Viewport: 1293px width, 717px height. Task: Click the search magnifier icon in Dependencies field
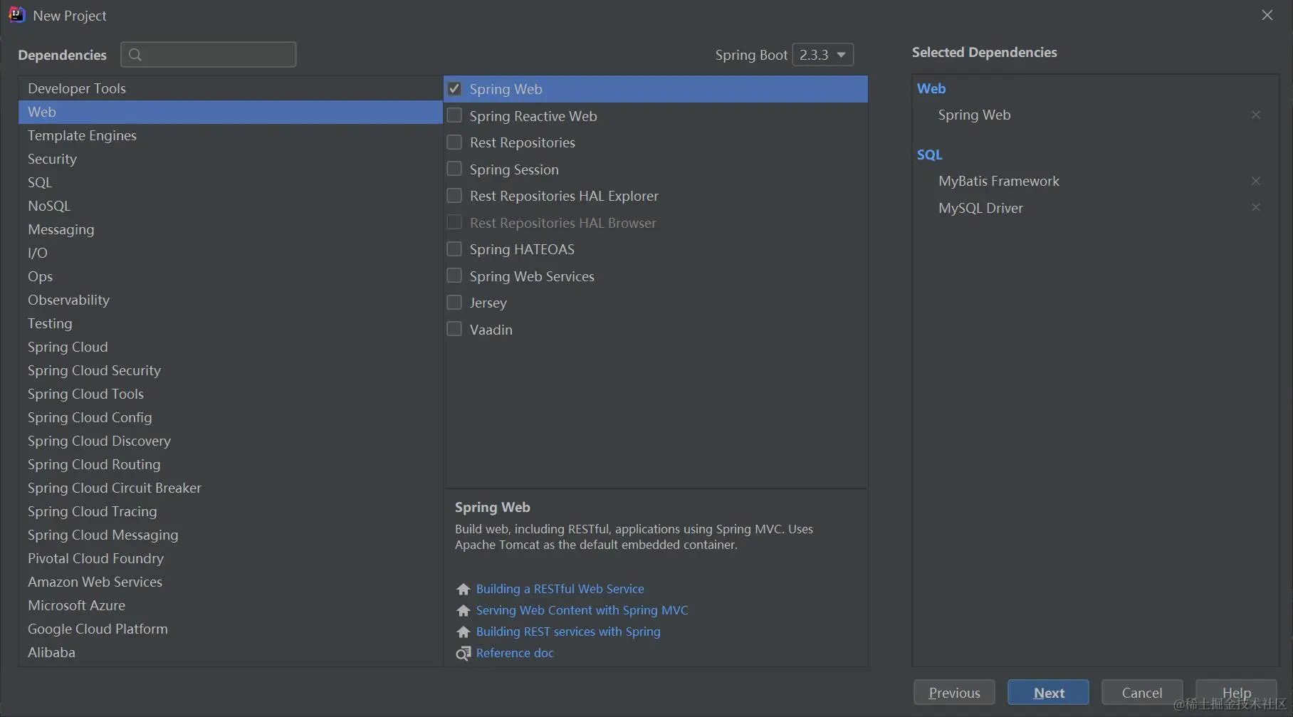point(135,54)
